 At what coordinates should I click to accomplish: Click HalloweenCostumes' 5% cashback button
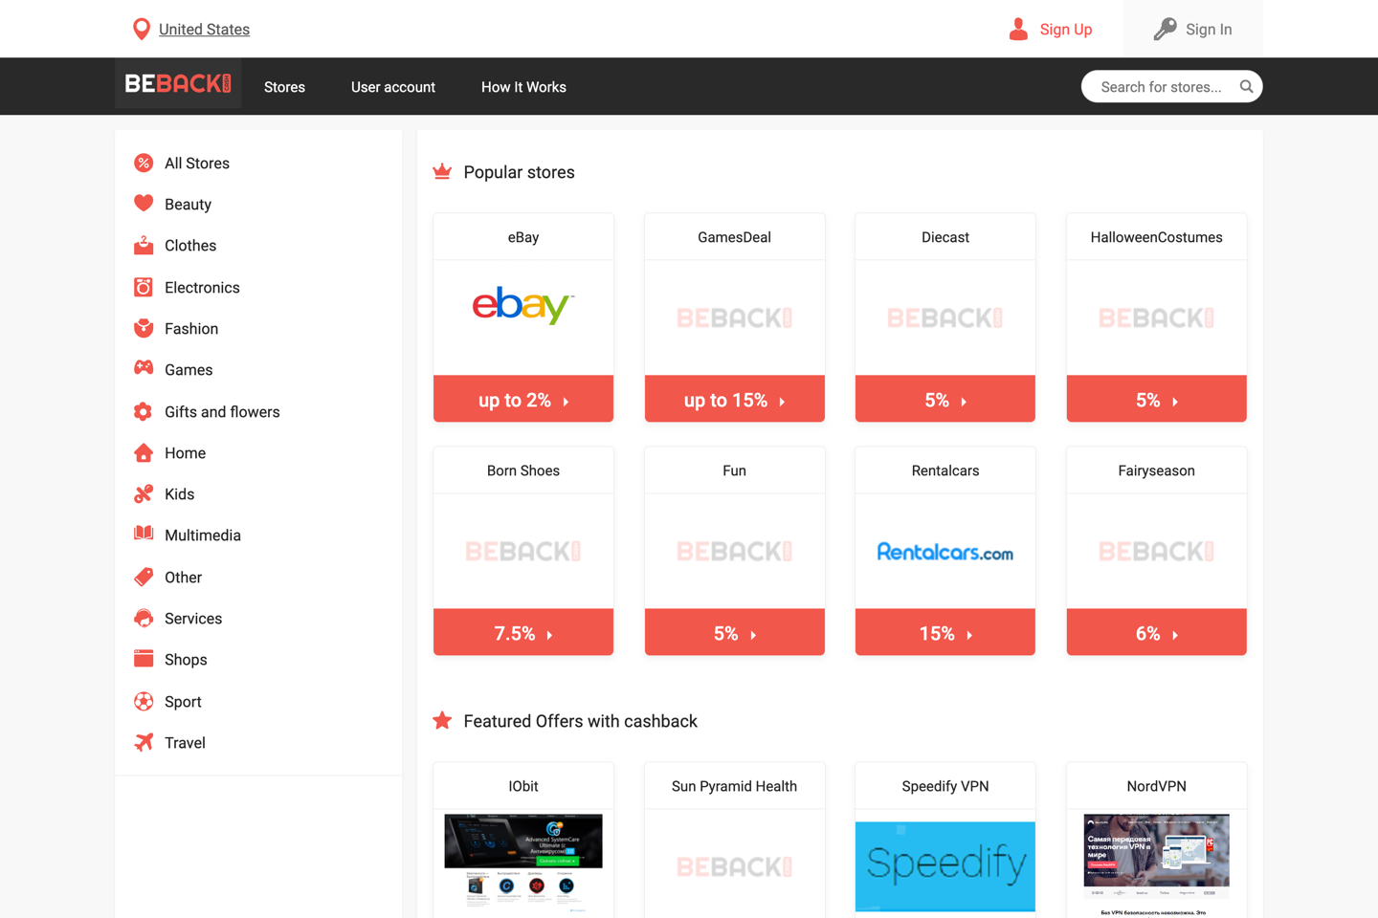tap(1156, 399)
